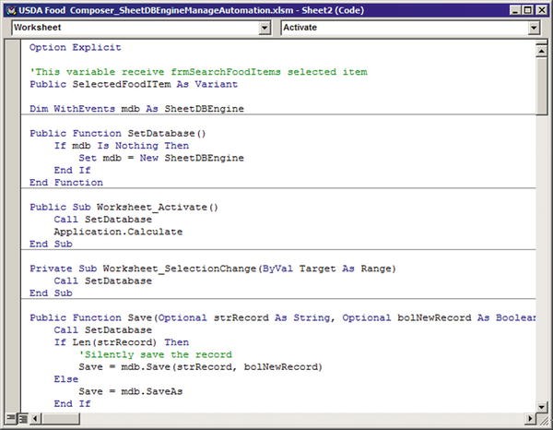Minimize the code window
The width and height of the screenshot is (553, 430).
coord(515,10)
